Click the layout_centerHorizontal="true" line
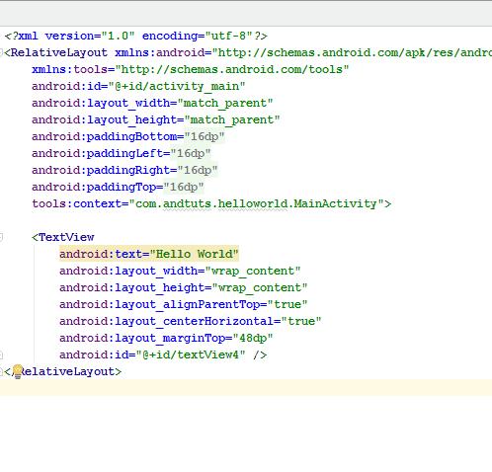Screen dimensions: 492x472 click(190, 321)
